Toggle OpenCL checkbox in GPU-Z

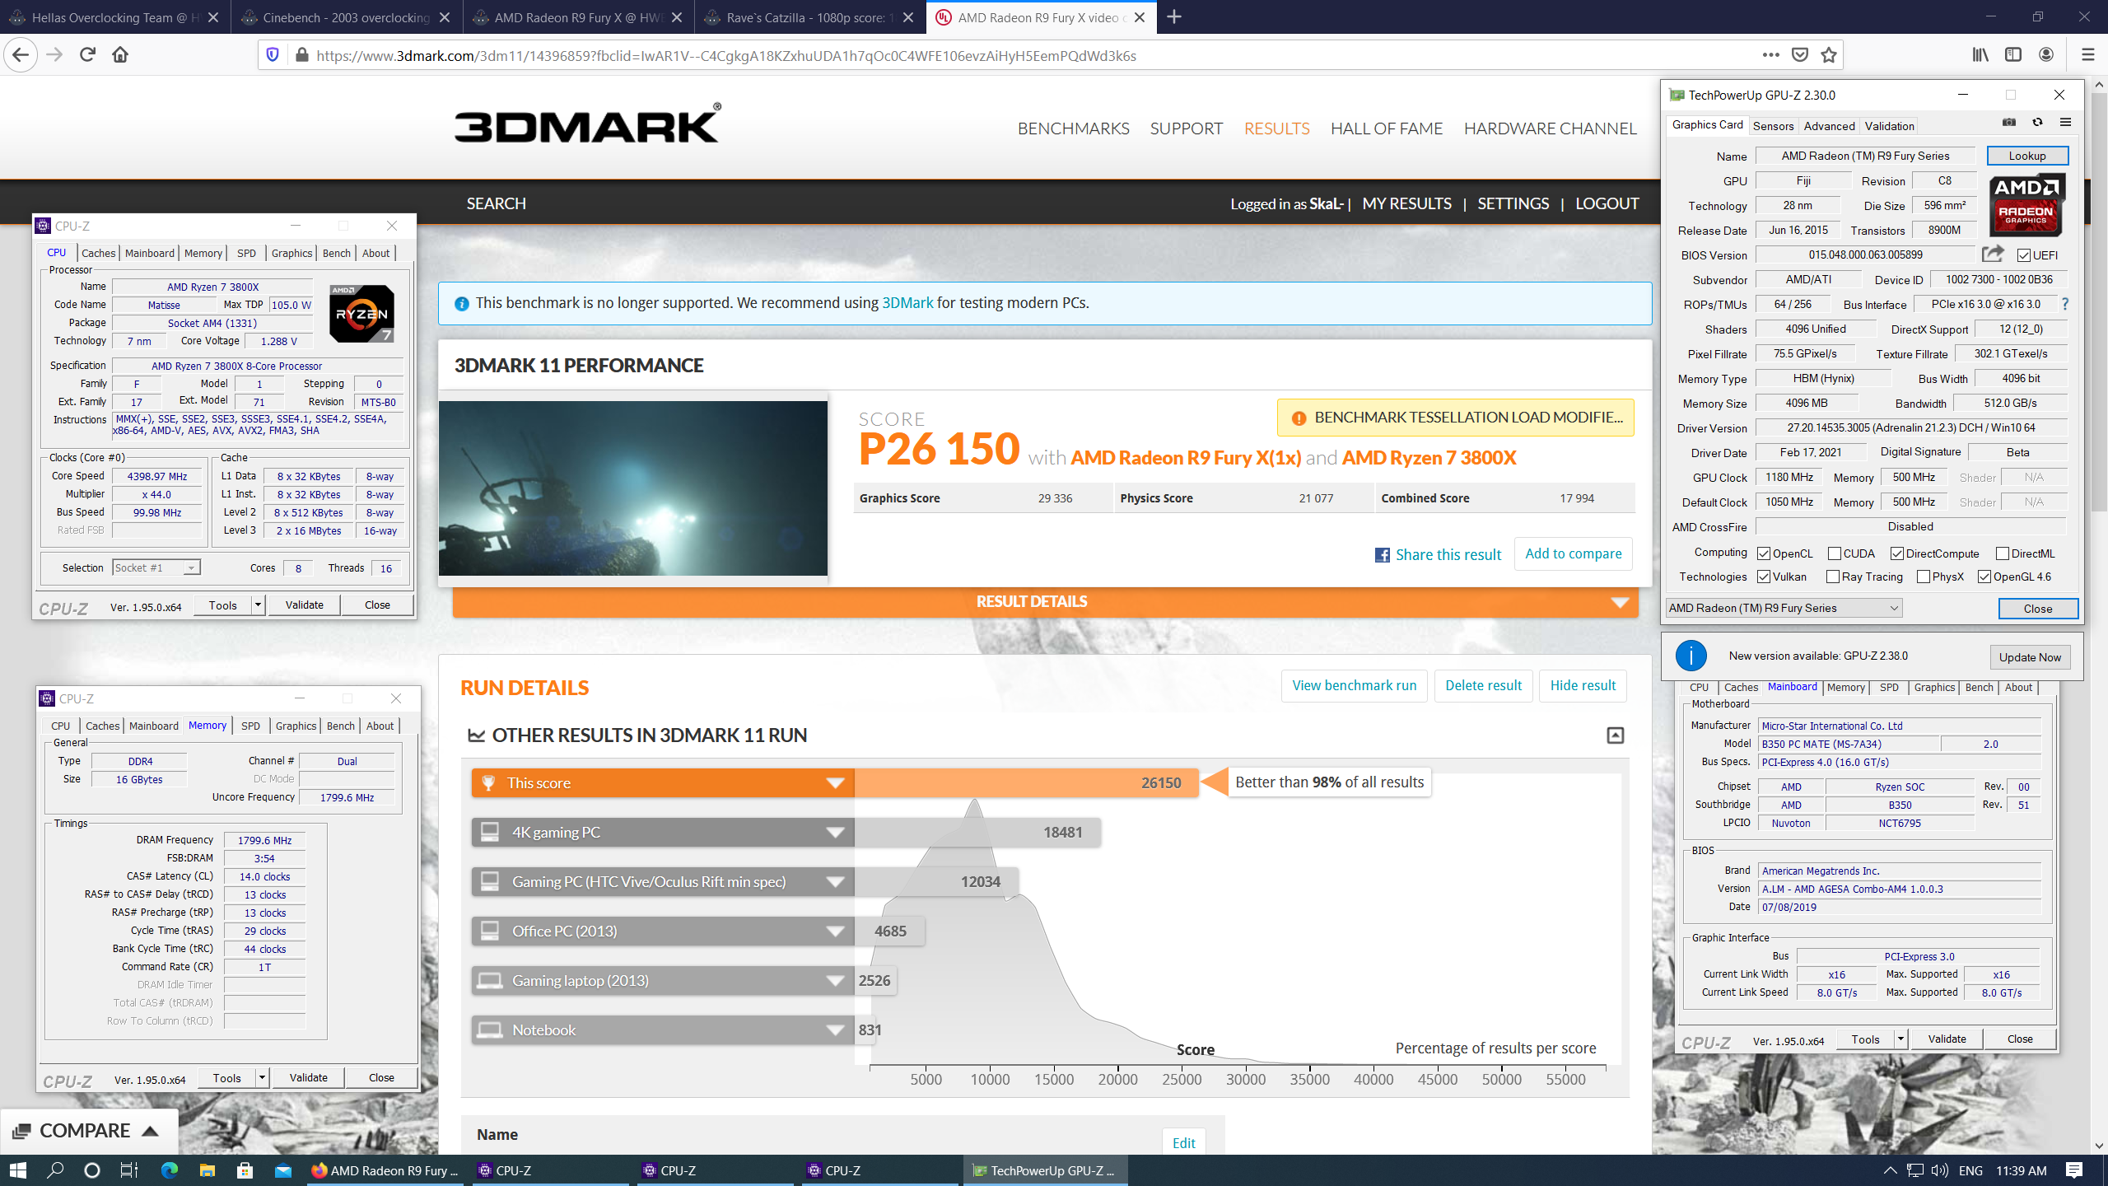point(1764,553)
